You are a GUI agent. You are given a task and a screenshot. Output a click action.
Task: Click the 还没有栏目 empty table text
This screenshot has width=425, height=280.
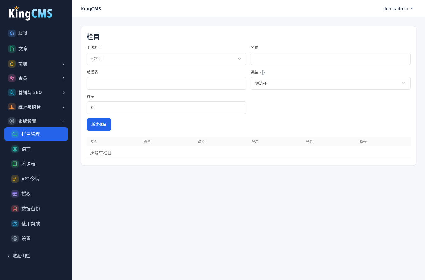(101, 153)
